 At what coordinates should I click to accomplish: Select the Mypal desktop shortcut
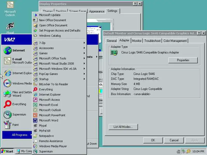(10, 28)
